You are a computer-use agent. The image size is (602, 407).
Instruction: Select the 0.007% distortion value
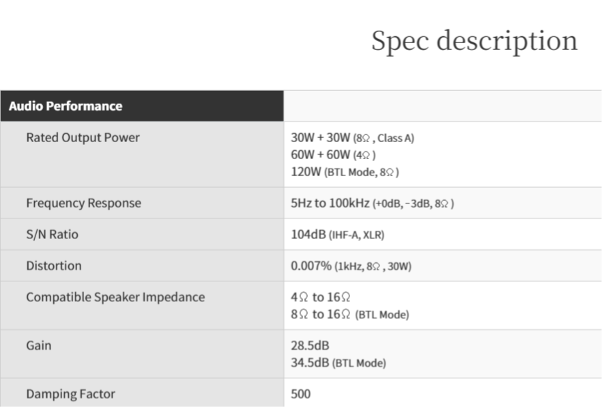tap(351, 266)
